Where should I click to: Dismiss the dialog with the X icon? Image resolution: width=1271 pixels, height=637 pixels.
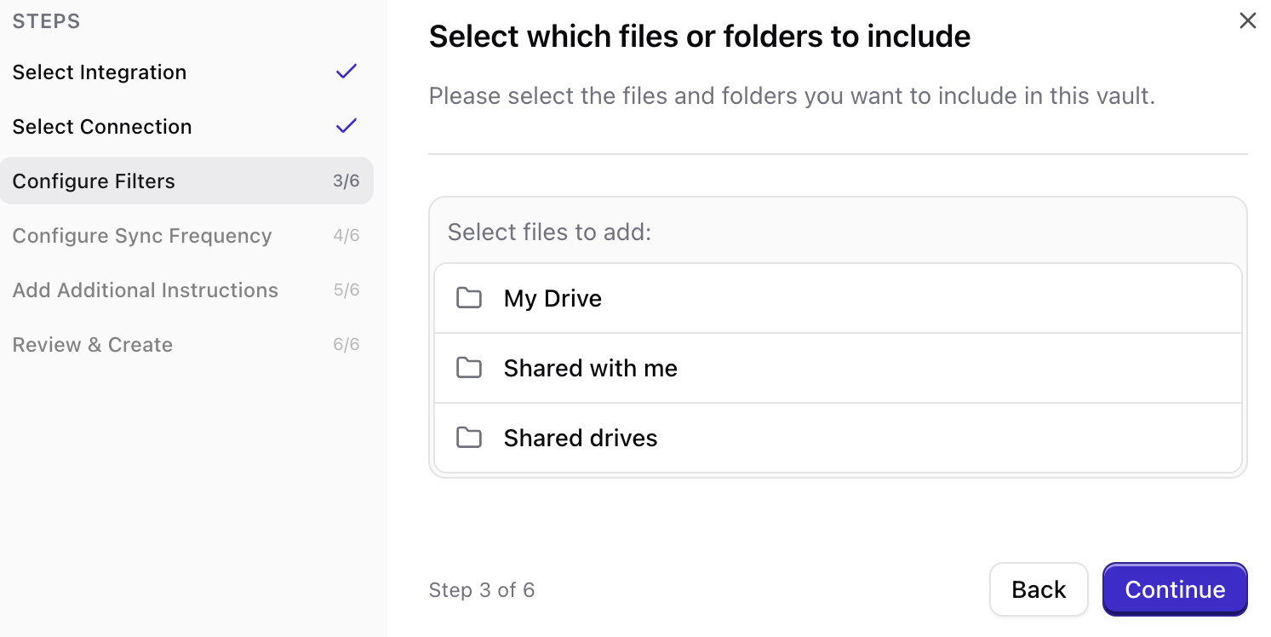[x=1247, y=20]
